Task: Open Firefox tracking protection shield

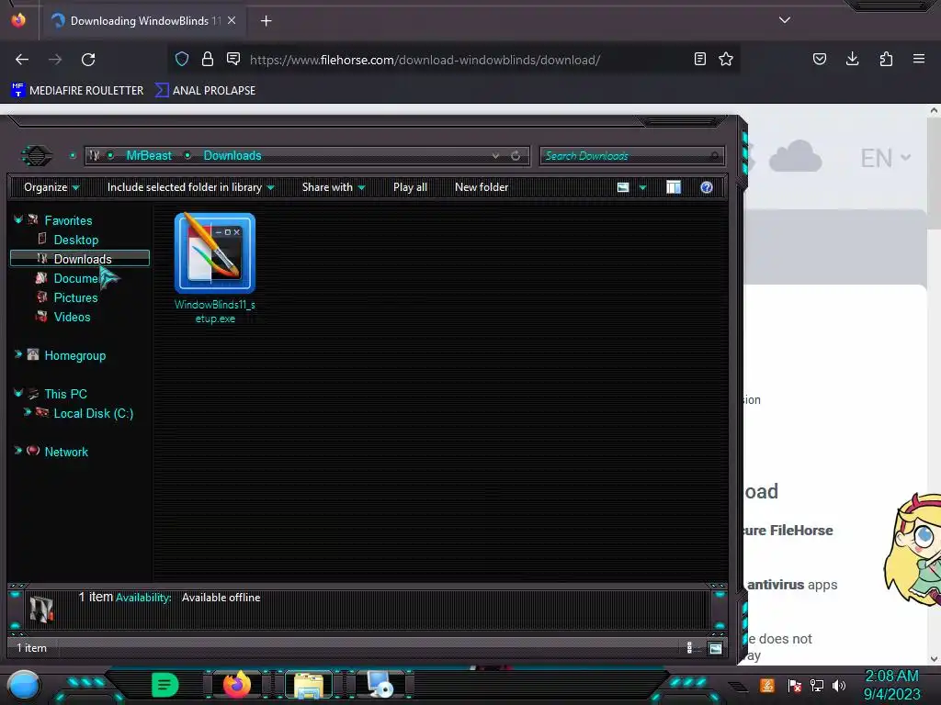Action: [182, 59]
